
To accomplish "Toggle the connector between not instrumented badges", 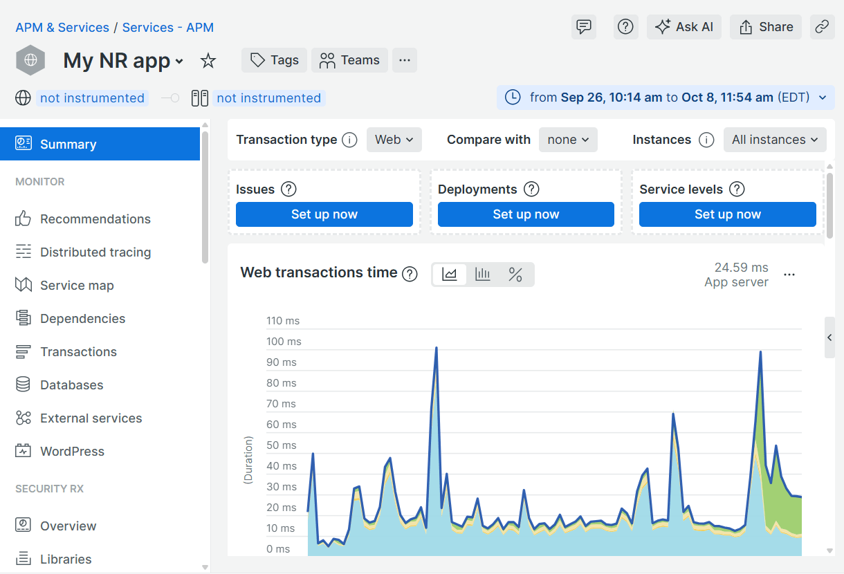I will (170, 98).
